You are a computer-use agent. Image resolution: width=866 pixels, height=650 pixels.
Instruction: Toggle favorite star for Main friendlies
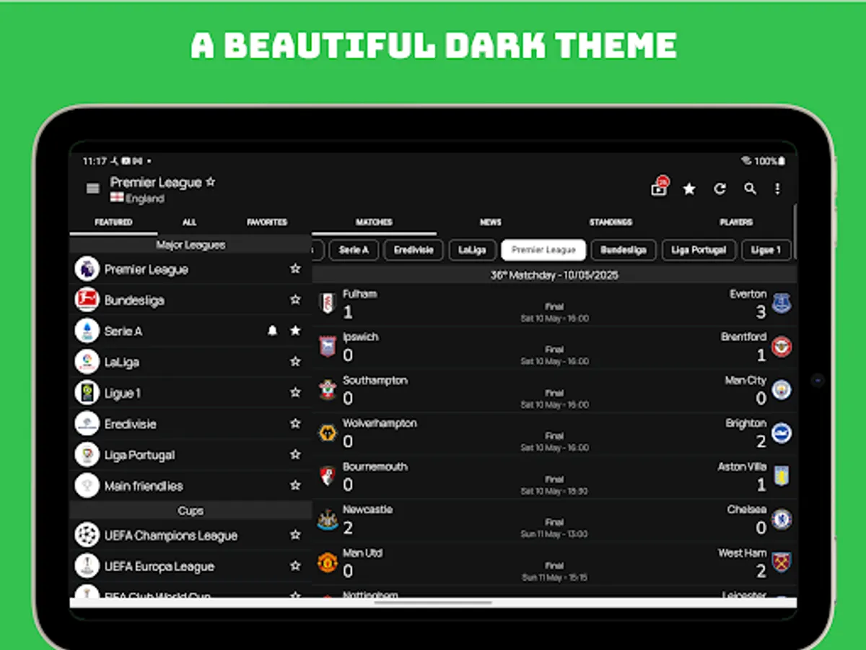pos(295,485)
